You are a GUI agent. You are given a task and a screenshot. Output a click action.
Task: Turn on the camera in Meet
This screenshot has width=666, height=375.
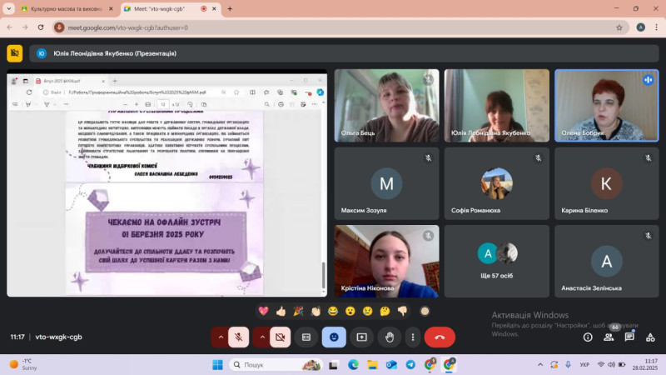[281, 337]
